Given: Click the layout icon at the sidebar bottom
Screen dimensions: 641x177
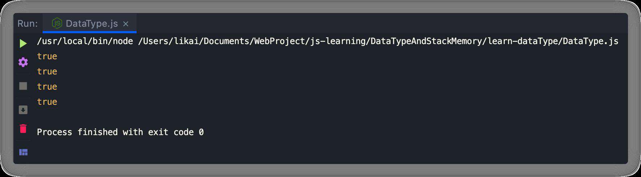Looking at the screenshot, I should pos(23,152).
